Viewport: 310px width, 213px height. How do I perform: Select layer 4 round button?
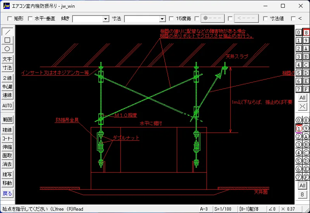coord(298,153)
